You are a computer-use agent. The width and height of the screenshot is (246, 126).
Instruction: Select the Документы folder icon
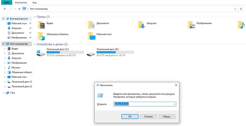[91, 25]
